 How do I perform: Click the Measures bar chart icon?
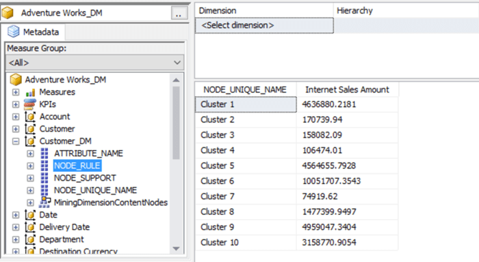(x=30, y=92)
